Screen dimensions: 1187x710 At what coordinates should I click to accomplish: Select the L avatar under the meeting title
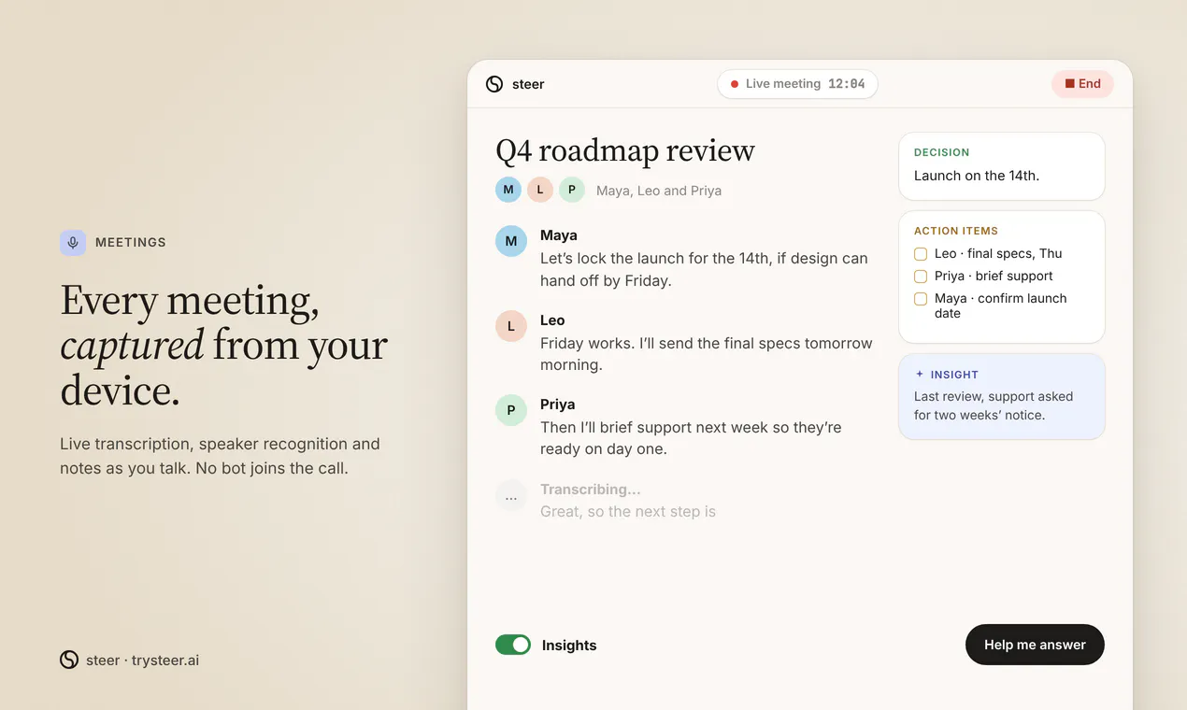(540, 190)
